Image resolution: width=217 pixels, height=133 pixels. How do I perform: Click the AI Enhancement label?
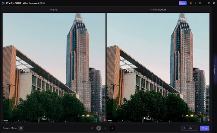point(158,10)
